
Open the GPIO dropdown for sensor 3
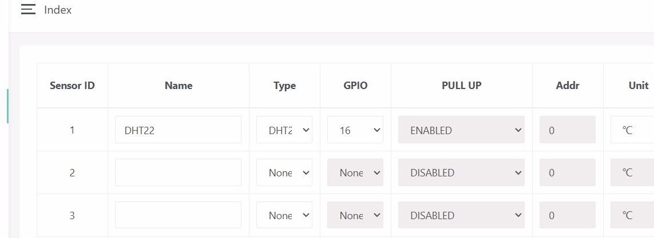pos(355,215)
